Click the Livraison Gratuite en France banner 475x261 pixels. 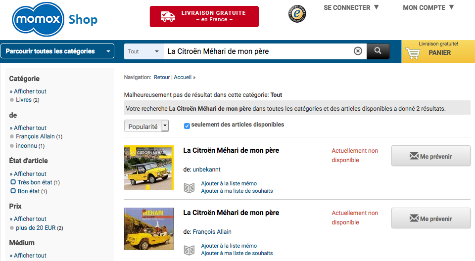pos(204,17)
